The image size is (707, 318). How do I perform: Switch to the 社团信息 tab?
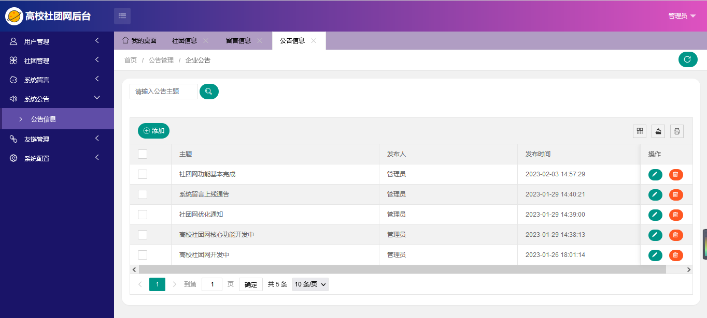coord(185,40)
